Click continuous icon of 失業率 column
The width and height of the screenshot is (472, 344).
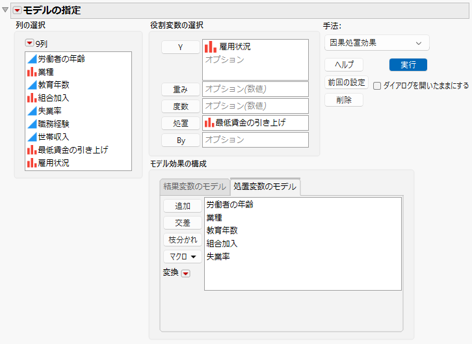pyautogui.click(x=33, y=111)
